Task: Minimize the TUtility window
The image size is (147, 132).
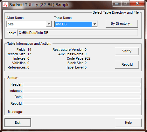Action: click(x=117, y=3)
